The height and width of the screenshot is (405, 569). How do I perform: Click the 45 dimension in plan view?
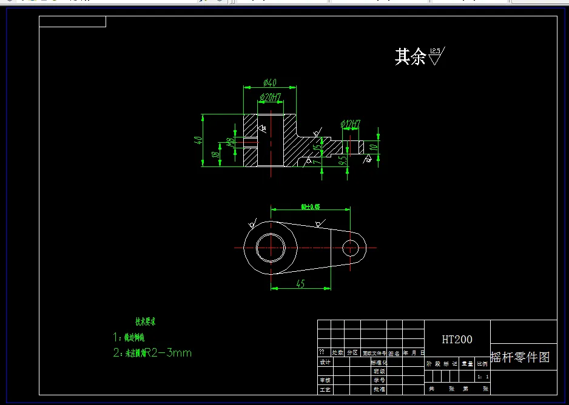[x=300, y=284]
